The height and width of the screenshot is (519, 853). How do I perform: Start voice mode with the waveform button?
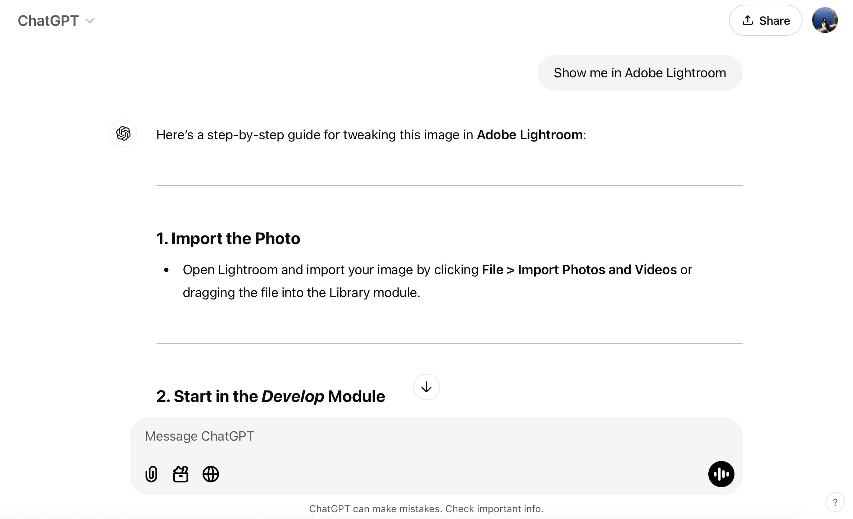(721, 474)
